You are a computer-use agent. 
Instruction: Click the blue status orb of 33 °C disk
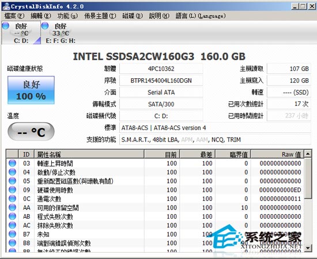(45, 26)
